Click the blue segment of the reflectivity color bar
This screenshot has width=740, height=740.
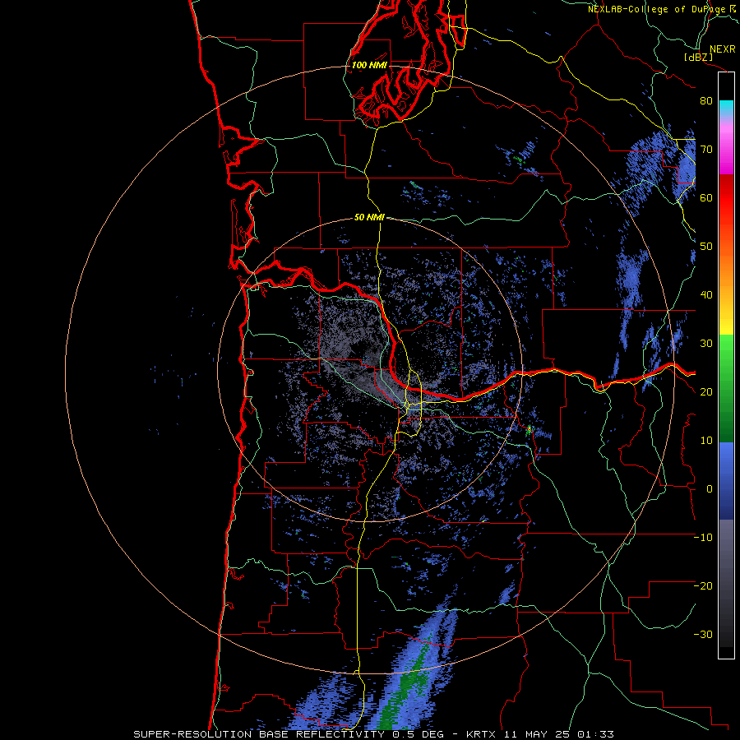click(x=726, y=481)
